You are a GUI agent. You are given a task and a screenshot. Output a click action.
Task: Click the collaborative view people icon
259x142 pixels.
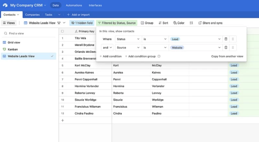click(x=59, y=23)
